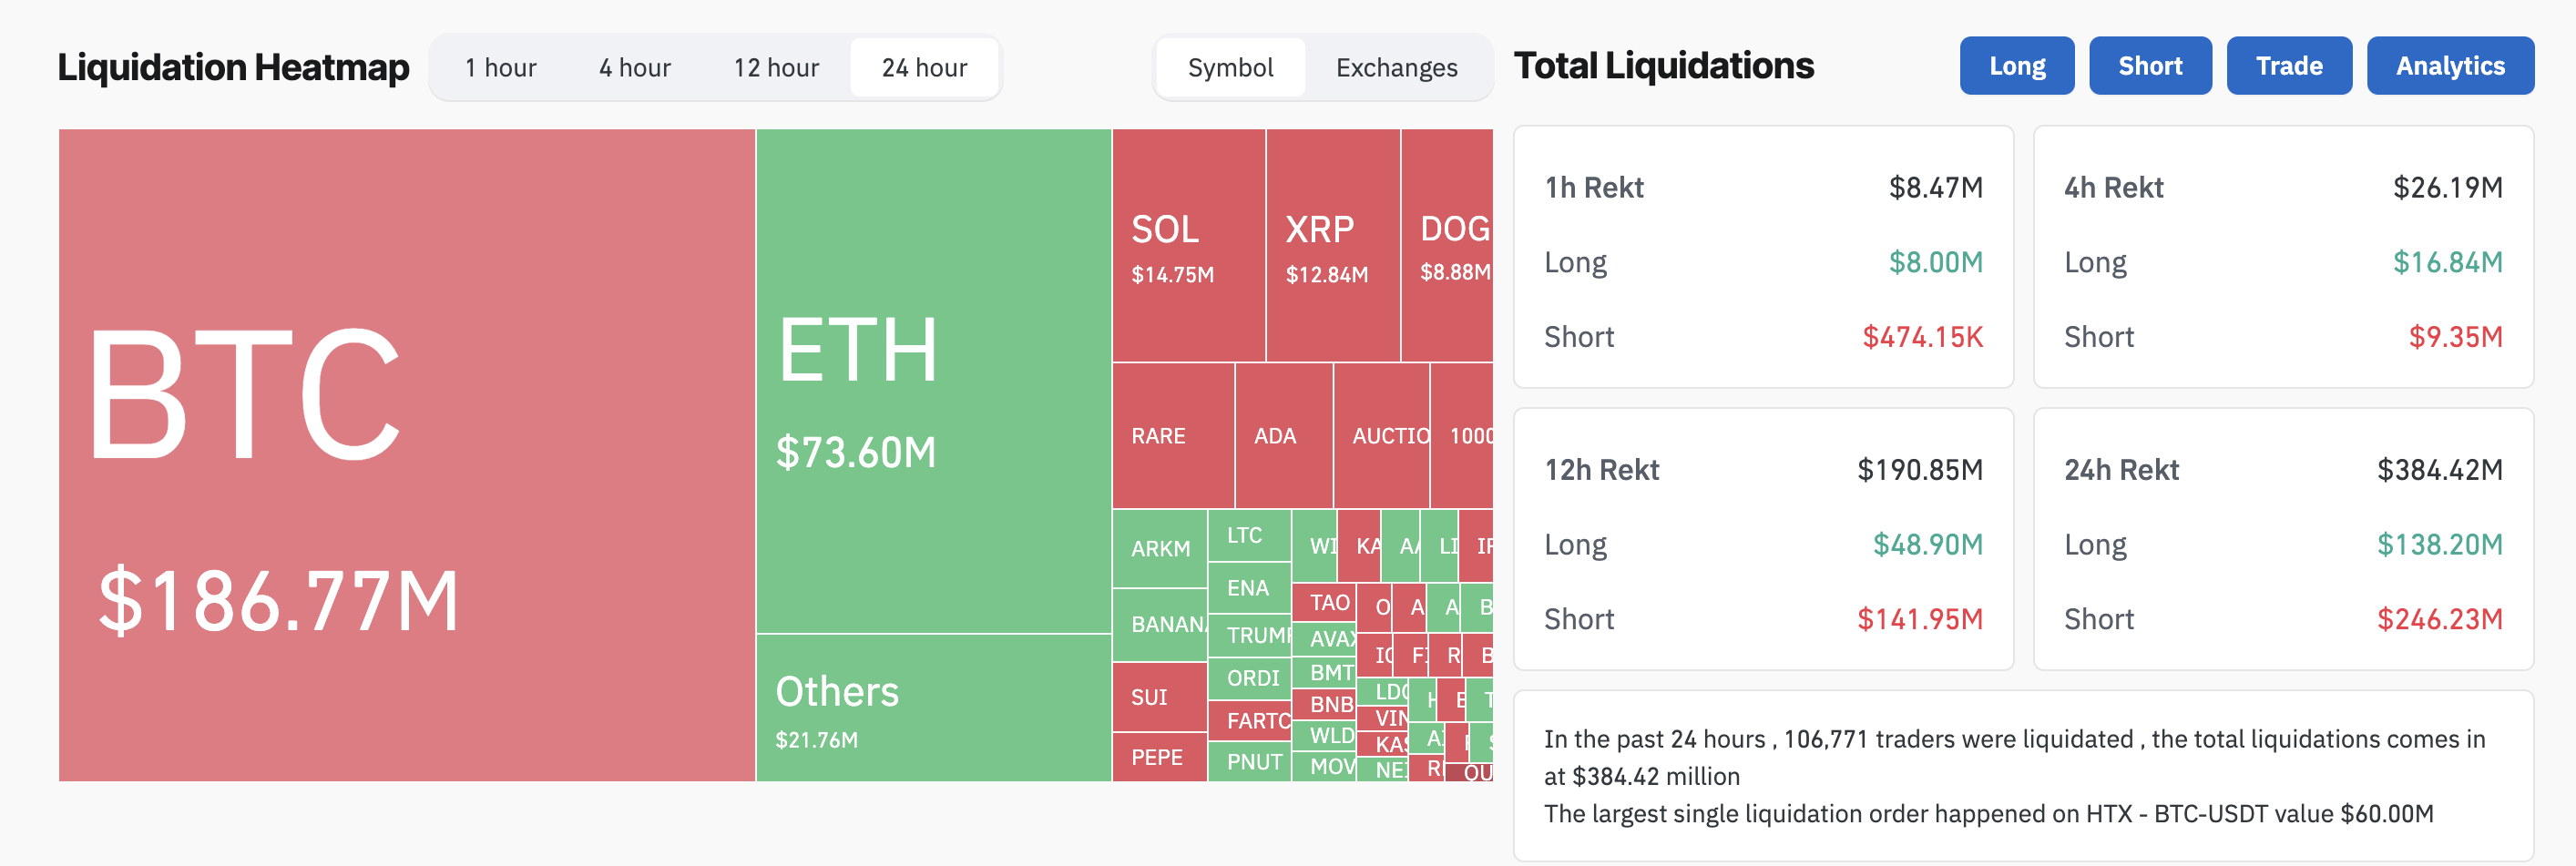Click the BTC heatmap tile

[406, 455]
